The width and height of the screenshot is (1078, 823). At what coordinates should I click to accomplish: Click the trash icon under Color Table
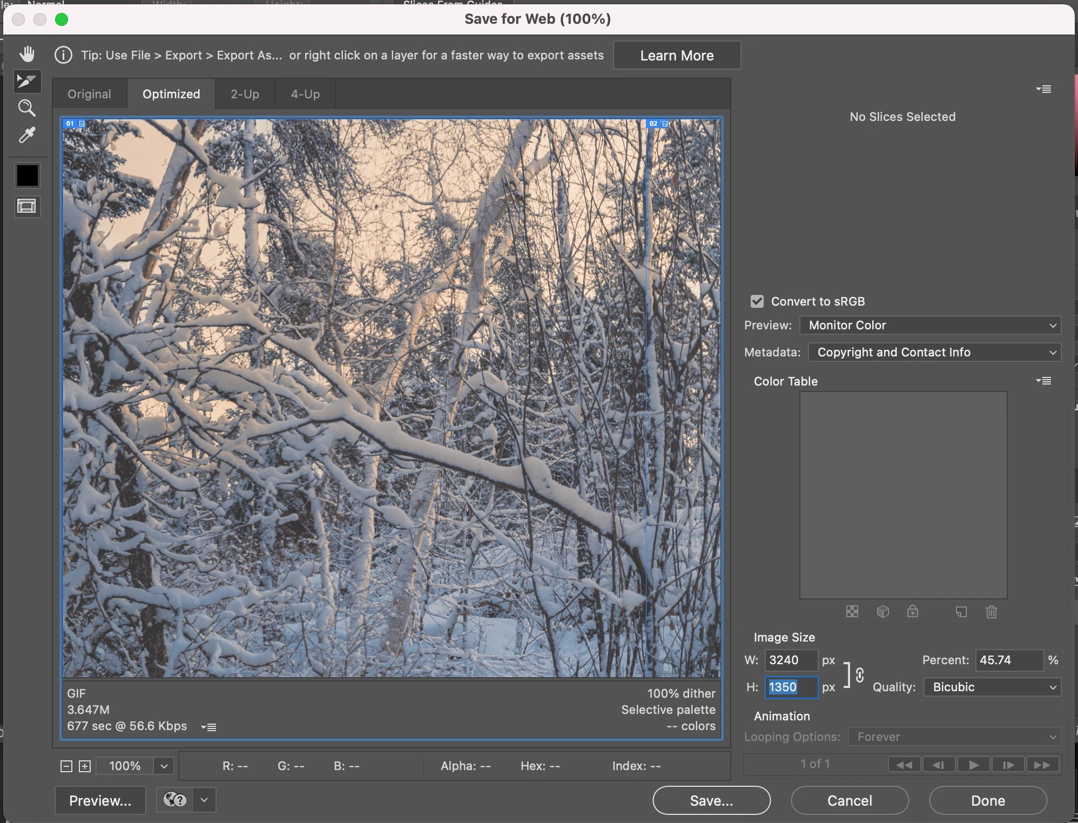point(991,612)
